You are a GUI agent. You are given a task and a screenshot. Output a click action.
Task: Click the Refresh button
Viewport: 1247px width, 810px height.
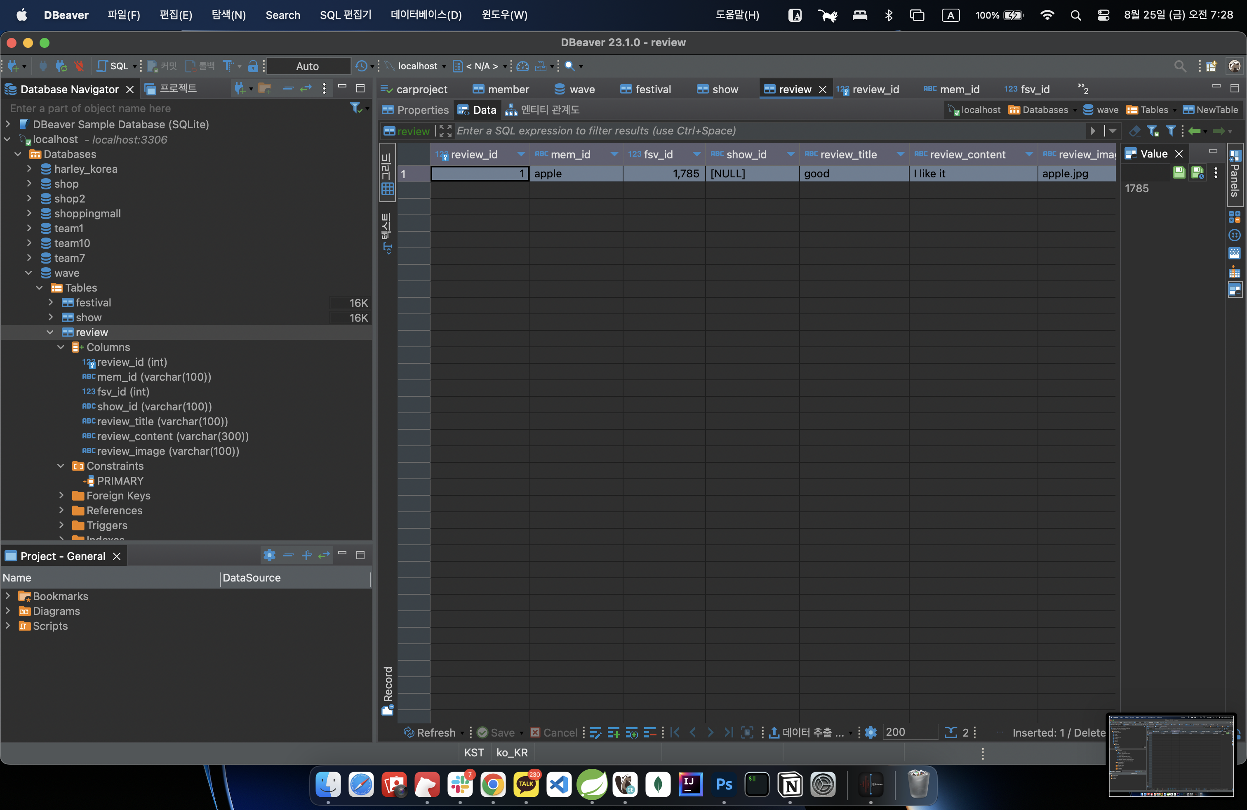point(430,732)
